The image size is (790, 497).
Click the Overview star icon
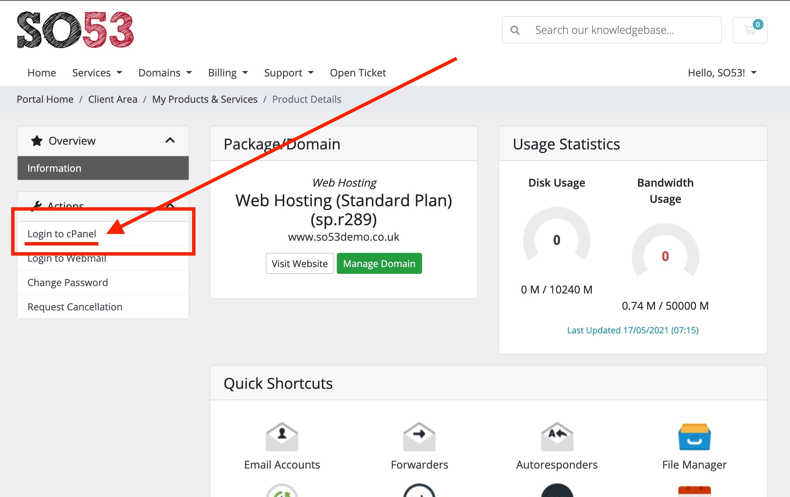37,141
